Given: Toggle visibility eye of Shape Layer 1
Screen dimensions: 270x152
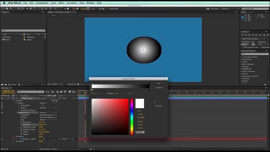Looking at the screenshot, I should coord(2,98).
